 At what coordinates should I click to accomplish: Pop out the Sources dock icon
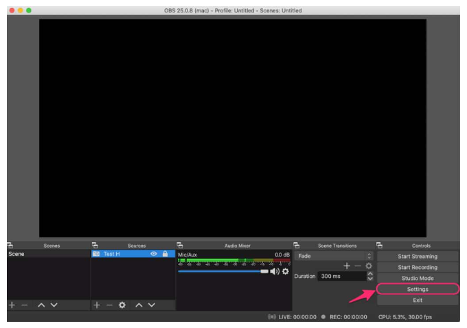(95, 245)
